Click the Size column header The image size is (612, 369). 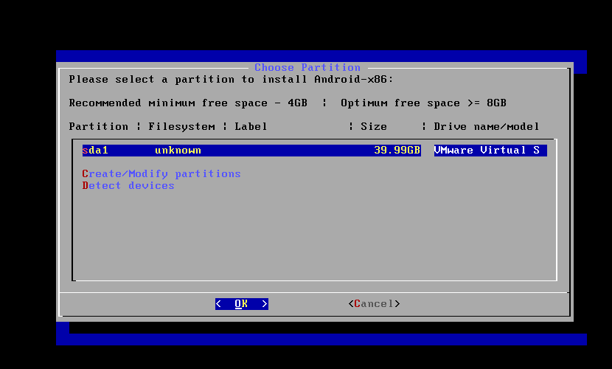point(374,126)
